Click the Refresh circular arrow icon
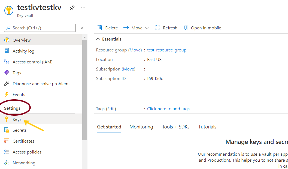 click(x=157, y=28)
